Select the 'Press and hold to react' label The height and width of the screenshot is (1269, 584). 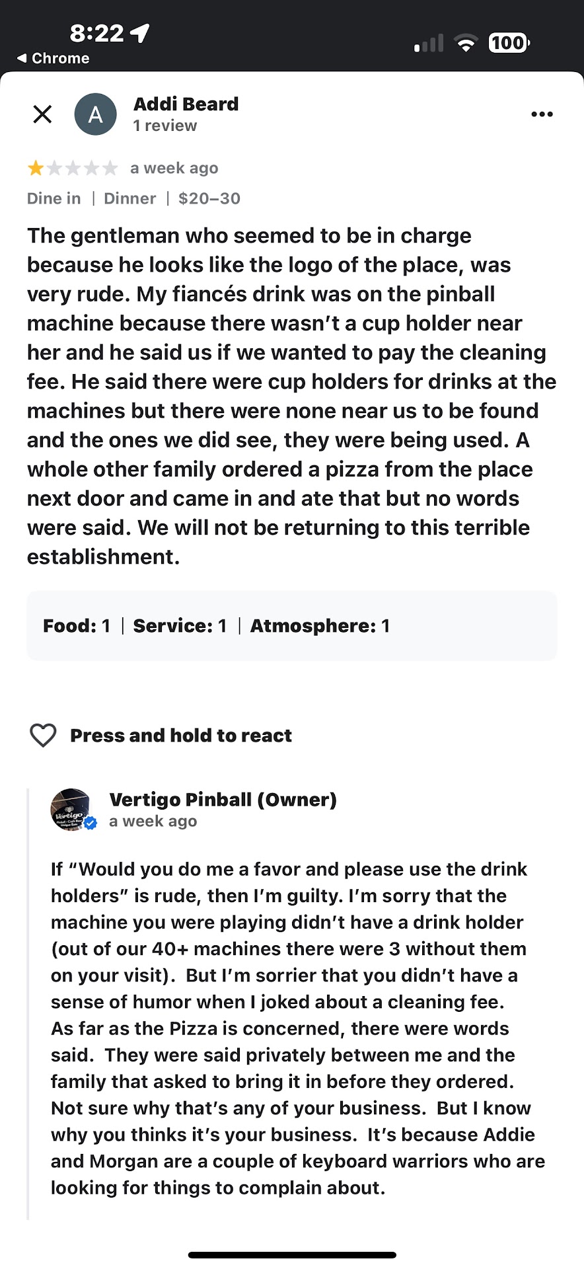tap(180, 736)
